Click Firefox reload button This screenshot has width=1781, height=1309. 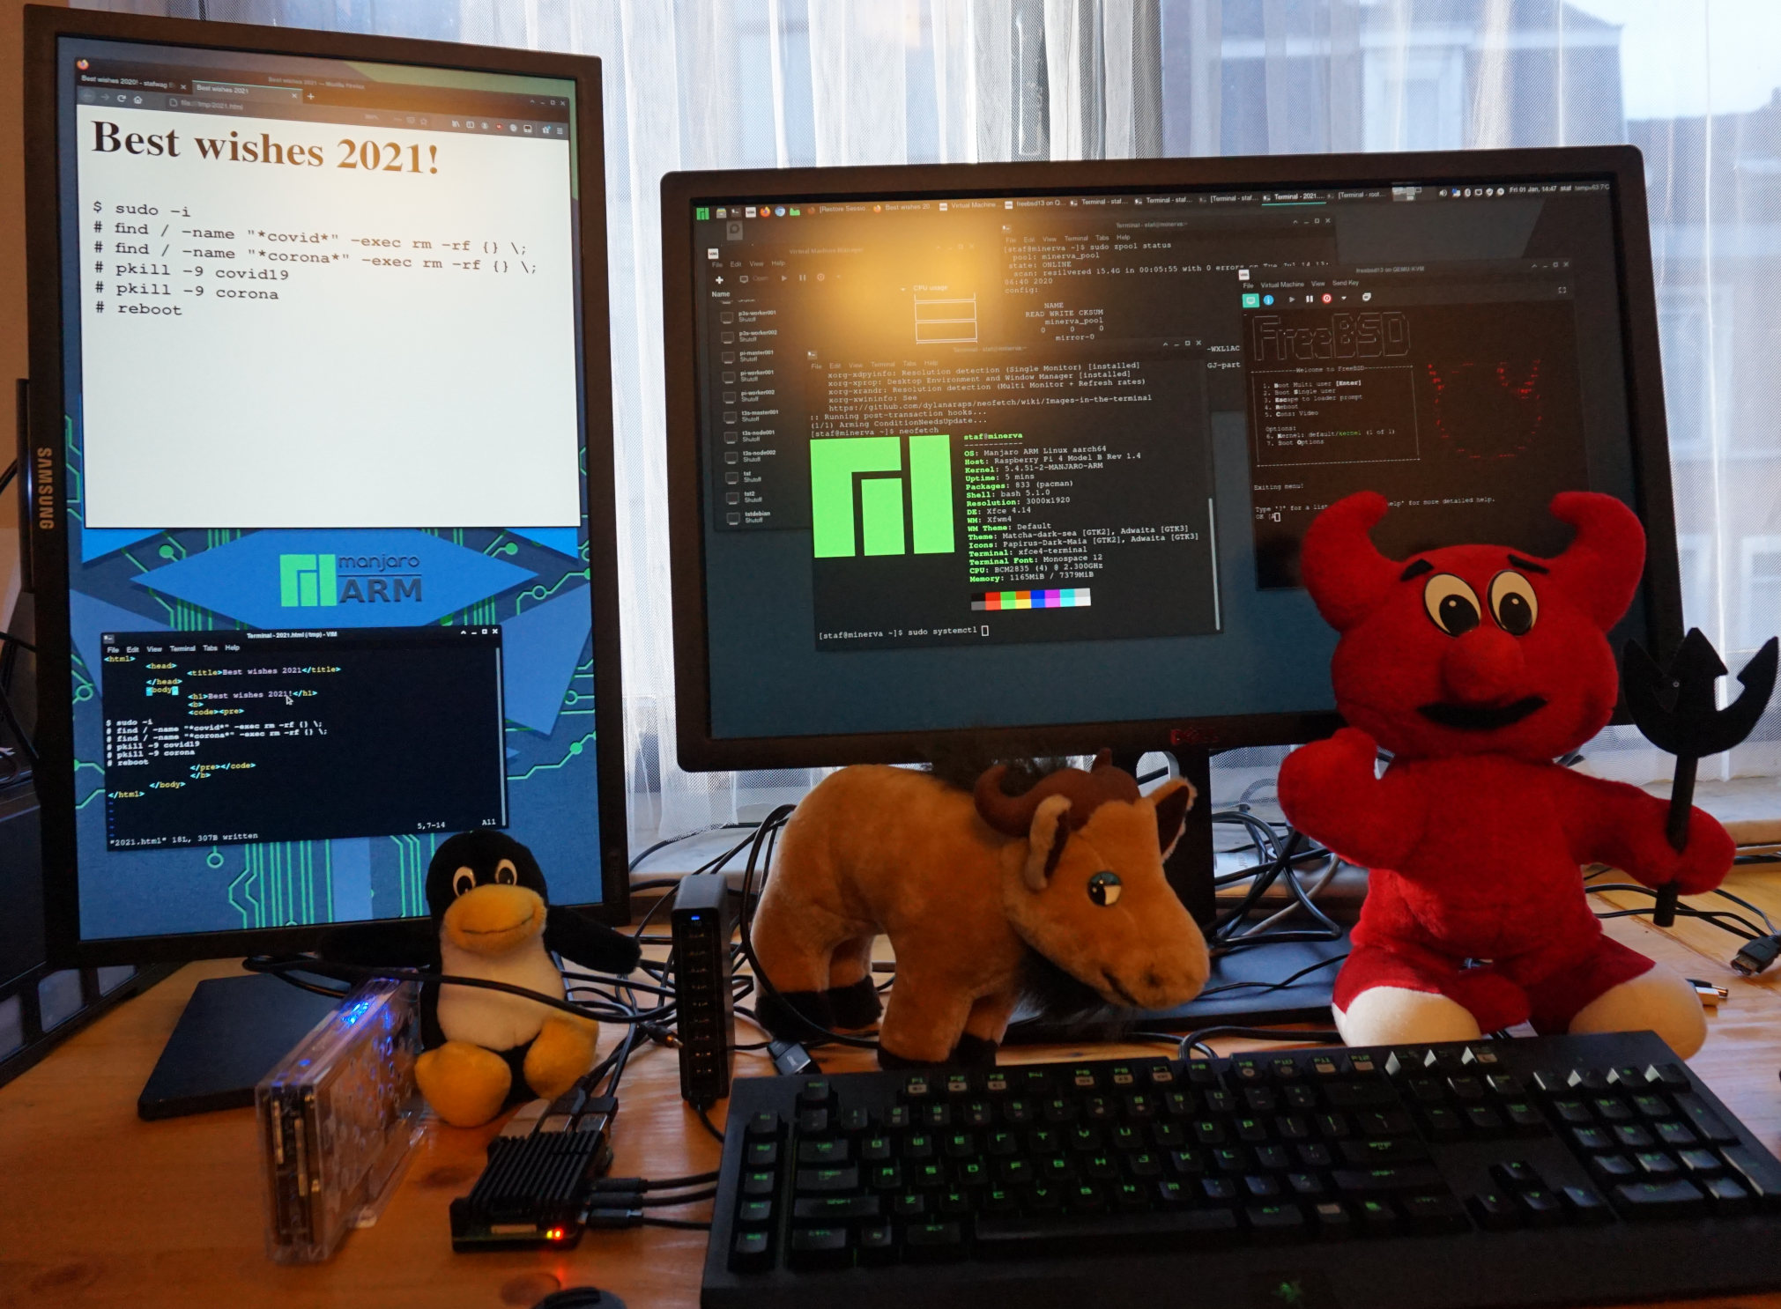coord(122,99)
